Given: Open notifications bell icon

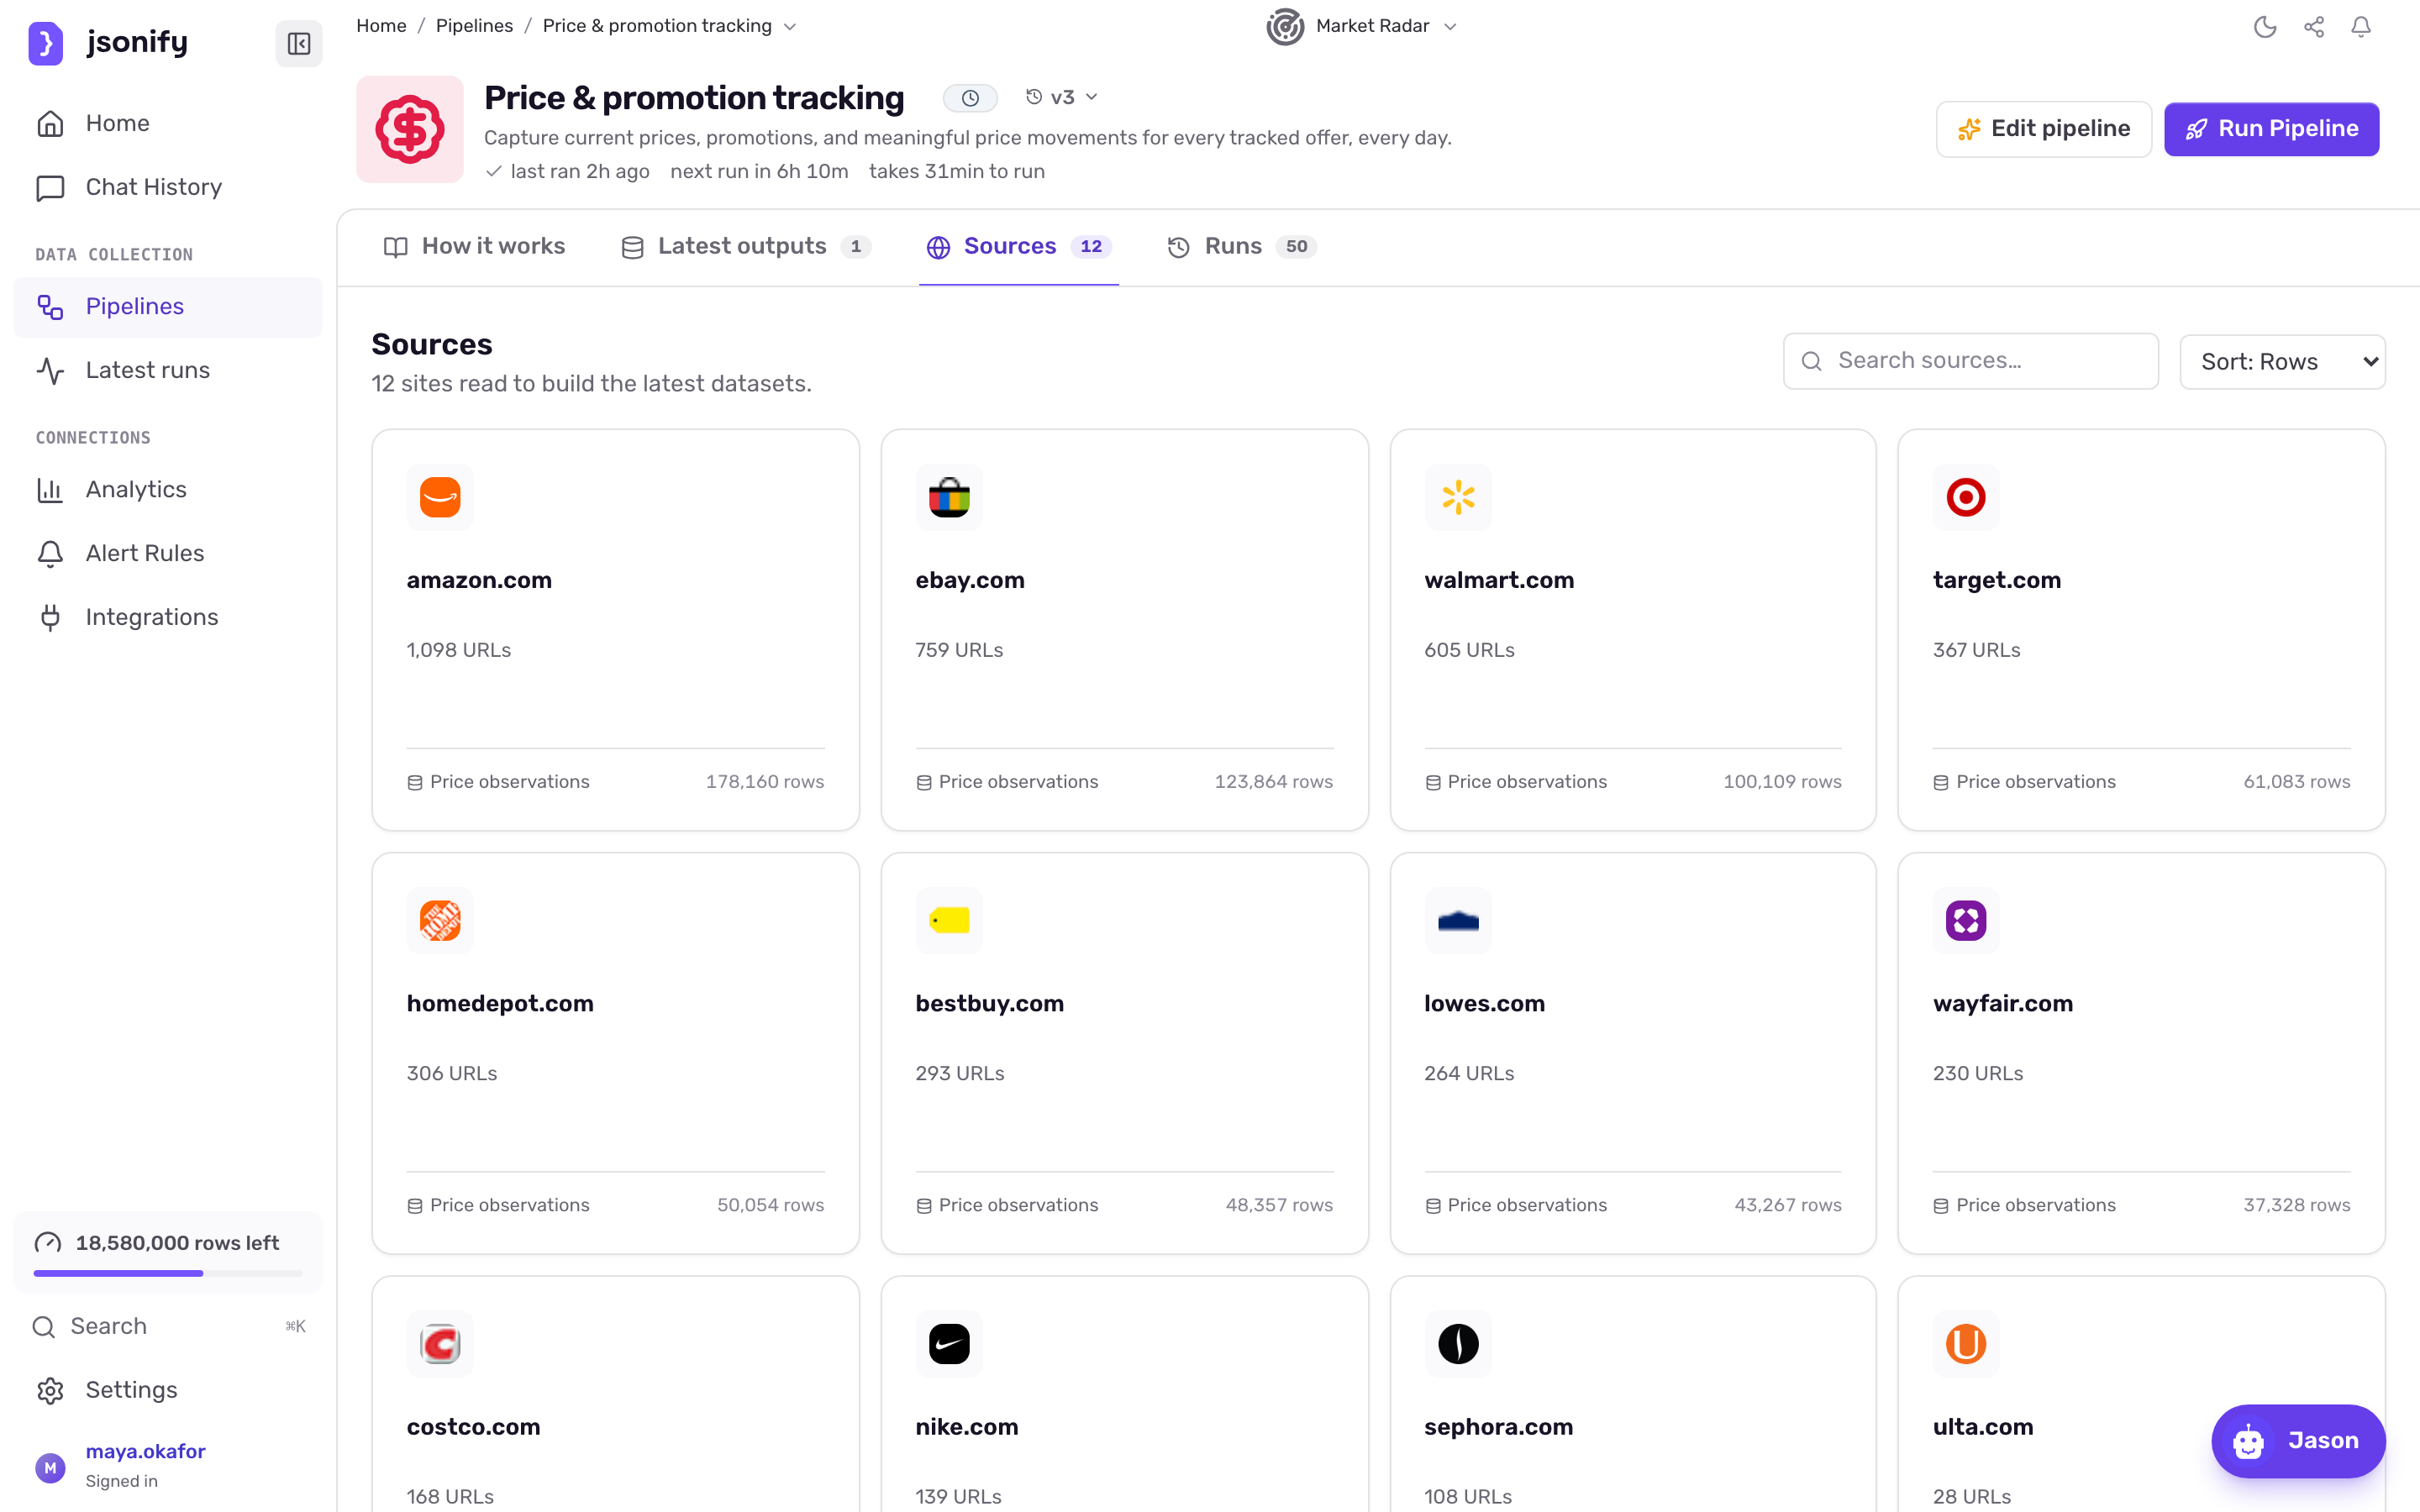Looking at the screenshot, I should click(x=2361, y=27).
